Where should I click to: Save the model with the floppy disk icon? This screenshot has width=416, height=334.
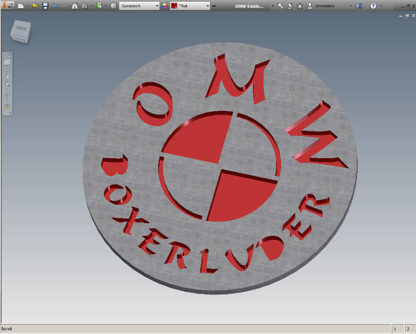pyautogui.click(x=45, y=6)
